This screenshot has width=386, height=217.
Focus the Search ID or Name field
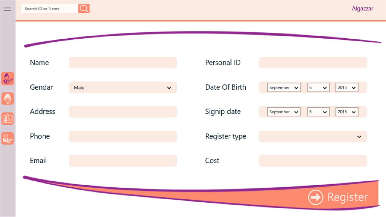(x=50, y=9)
